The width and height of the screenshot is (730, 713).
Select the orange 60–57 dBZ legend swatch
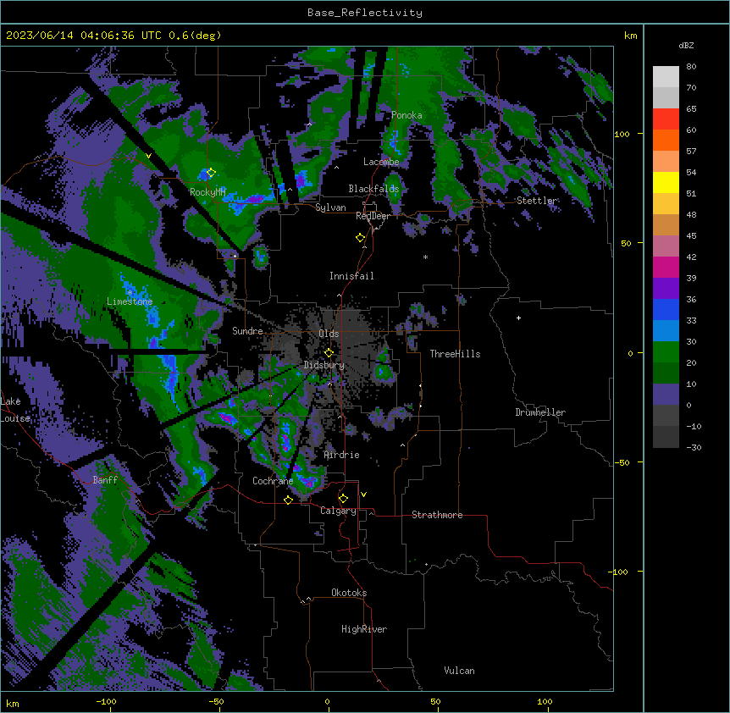click(x=666, y=140)
